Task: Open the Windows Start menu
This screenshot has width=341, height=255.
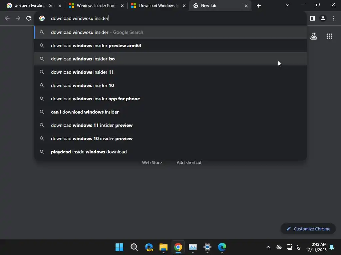Action: tap(119, 247)
